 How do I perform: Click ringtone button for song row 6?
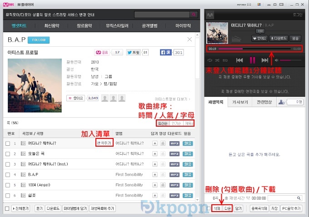click(188, 196)
